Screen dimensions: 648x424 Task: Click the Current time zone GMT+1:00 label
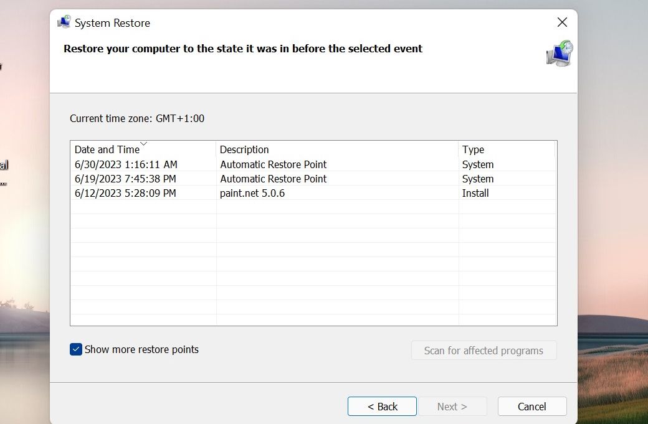[x=138, y=118]
